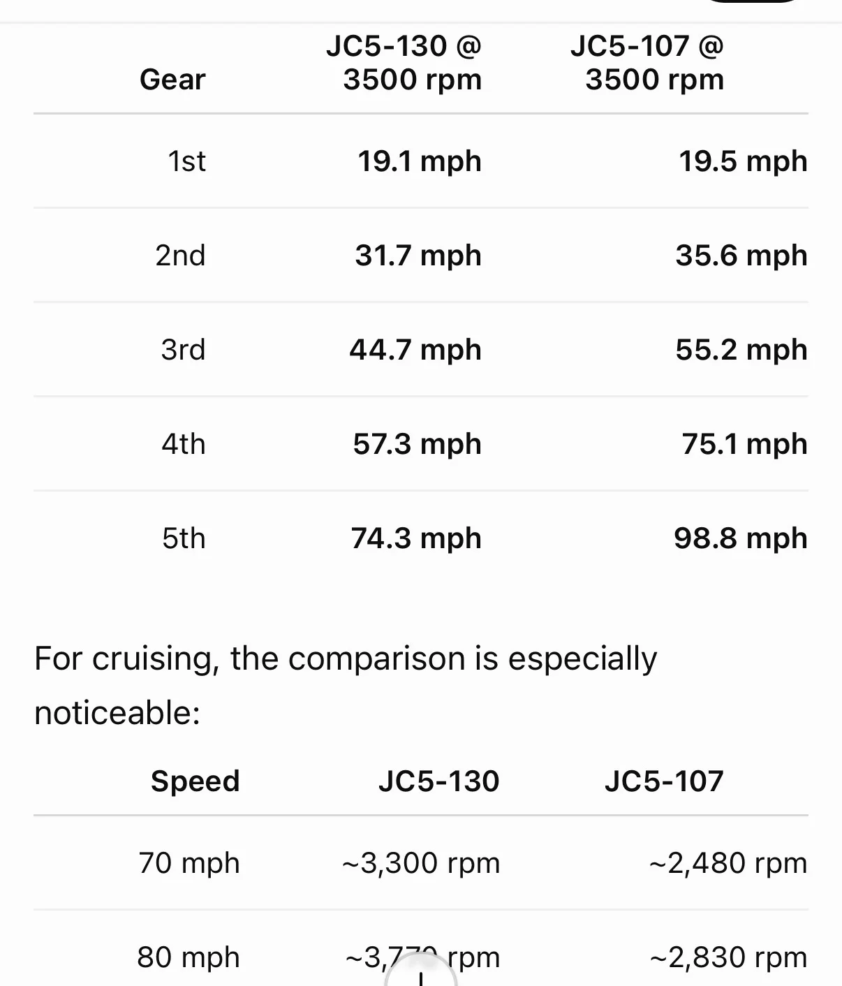Tap the scroll-to-bottom arrow button
The image size is (842, 986).
[x=420, y=971]
